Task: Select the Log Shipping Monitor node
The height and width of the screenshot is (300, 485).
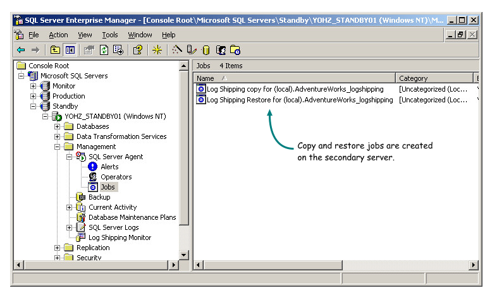Action: (120, 237)
